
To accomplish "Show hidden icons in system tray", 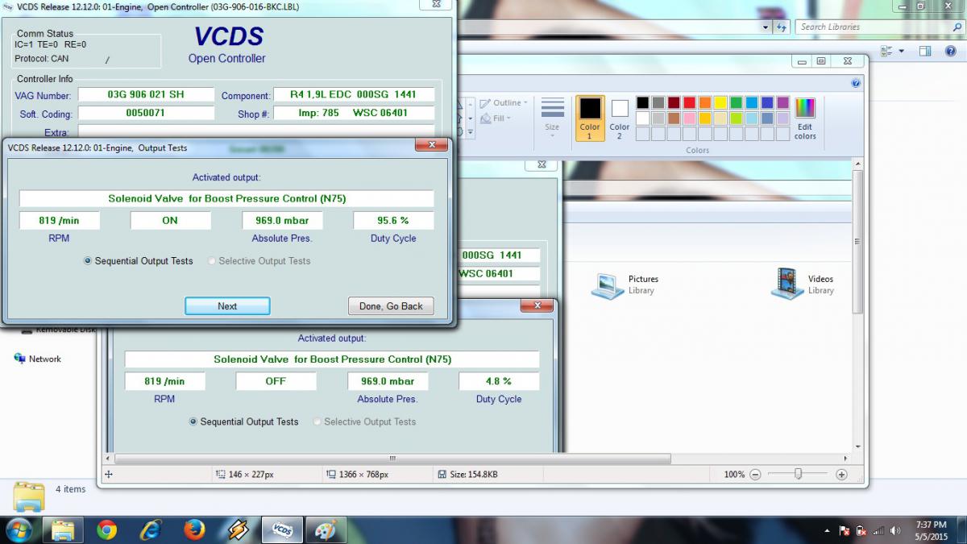I will [x=828, y=530].
